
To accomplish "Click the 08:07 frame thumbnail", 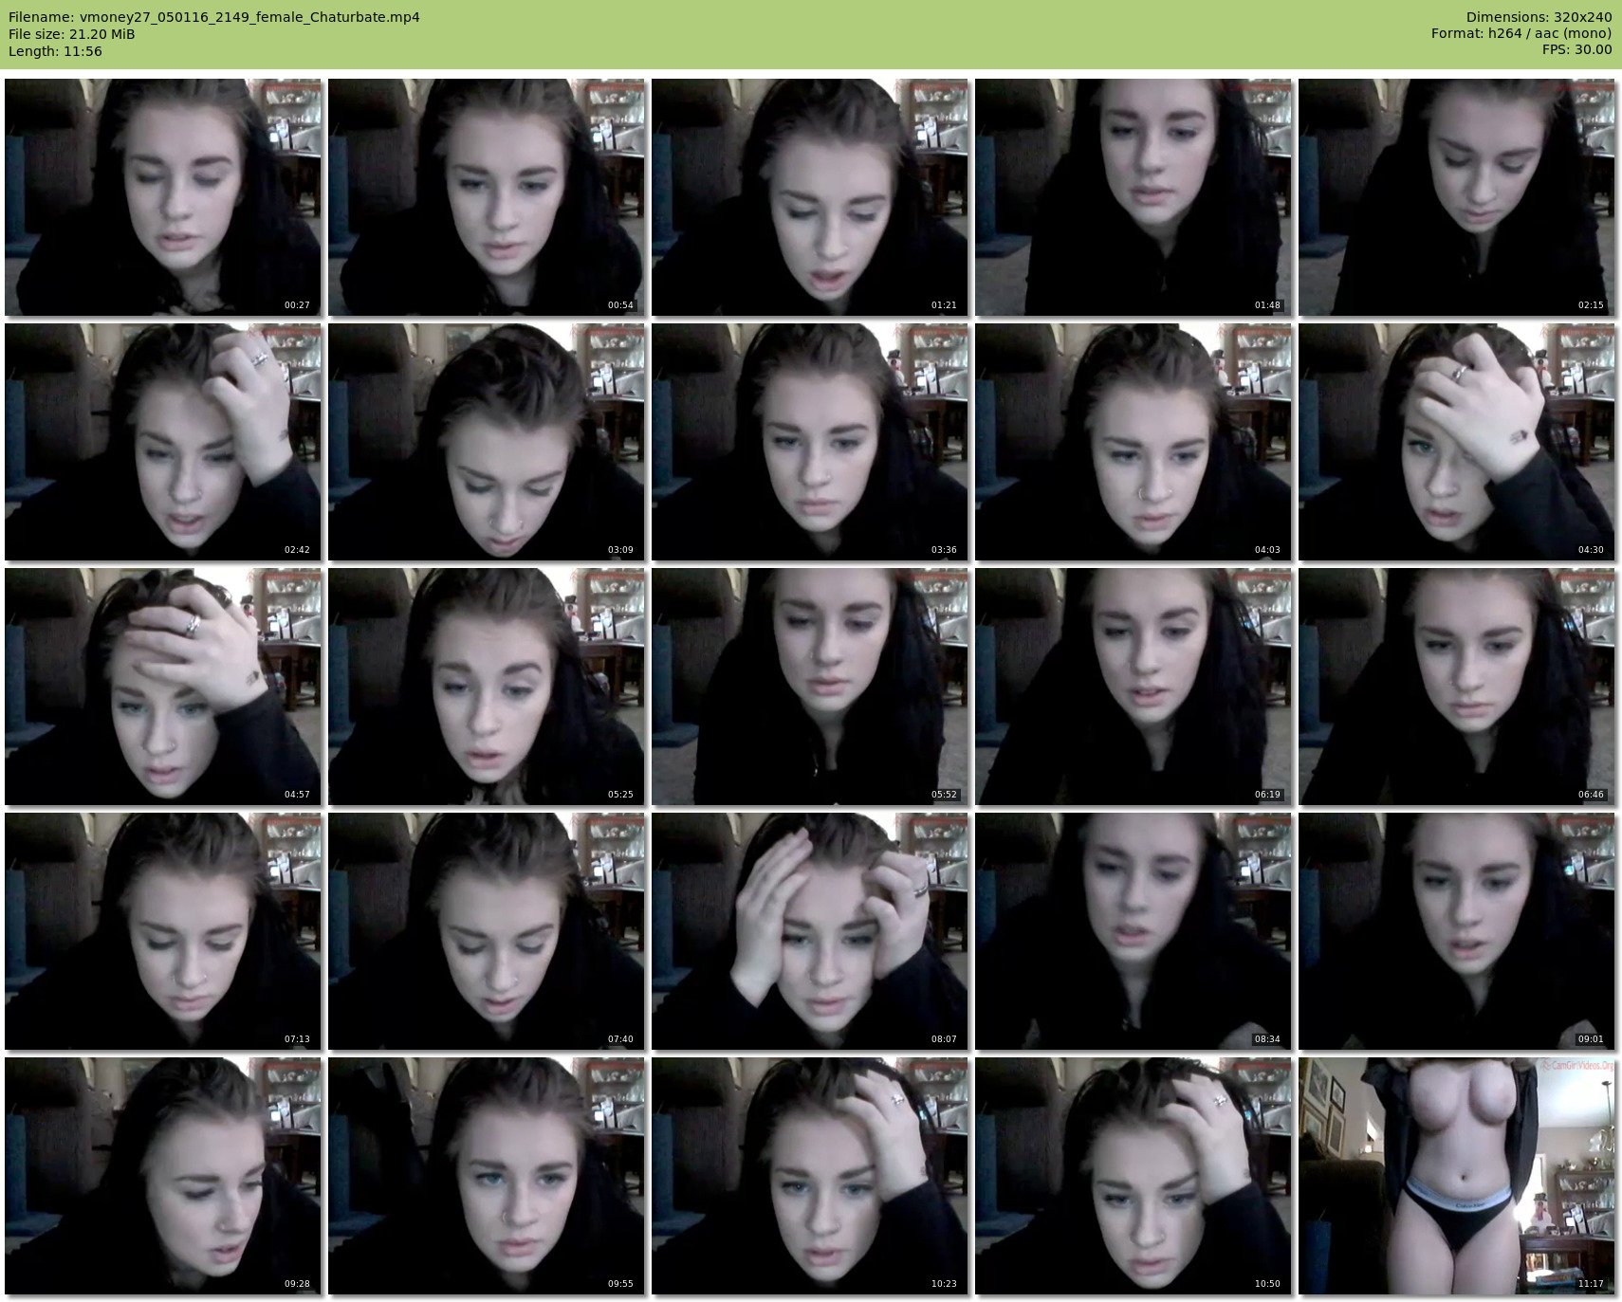I will tap(810, 931).
